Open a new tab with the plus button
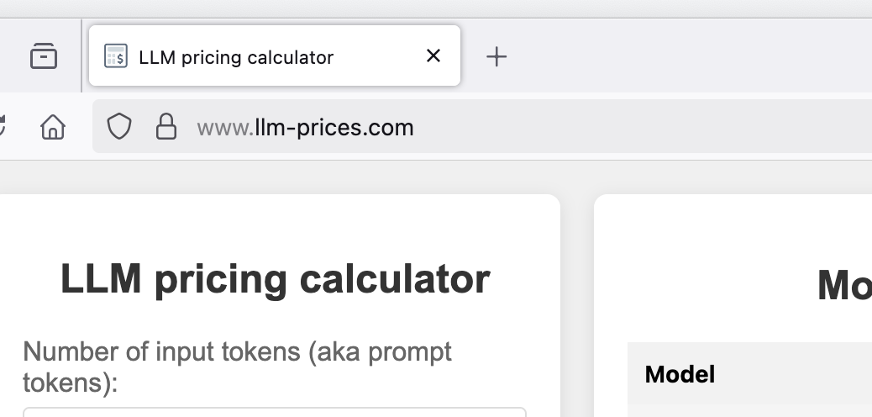 (x=496, y=57)
